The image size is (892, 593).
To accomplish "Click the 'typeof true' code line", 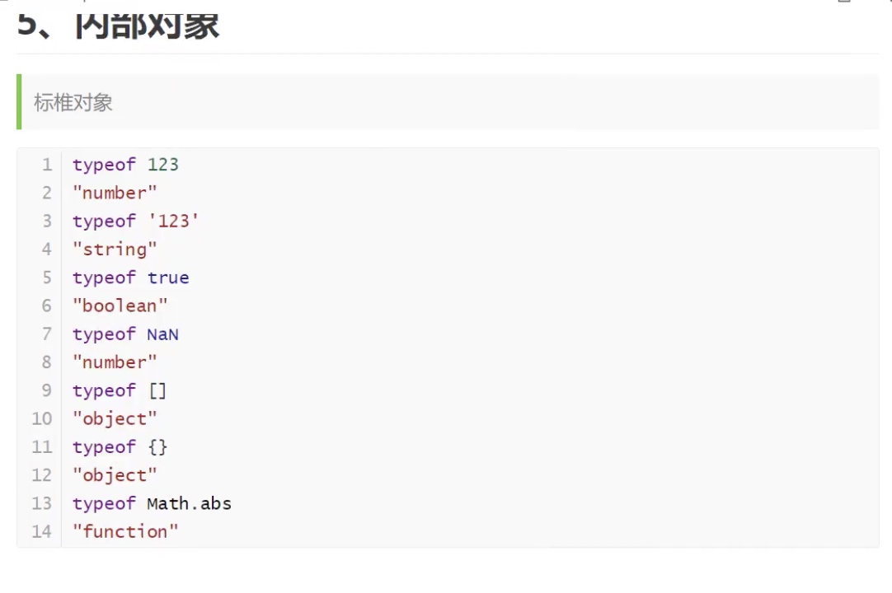I will click(x=130, y=278).
